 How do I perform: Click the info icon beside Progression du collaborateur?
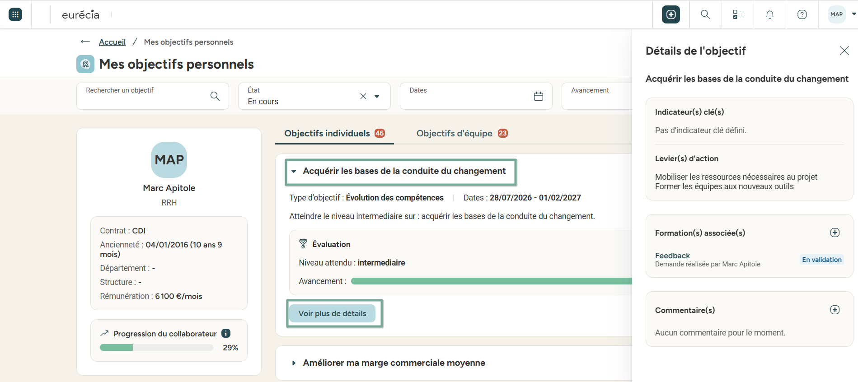[226, 333]
